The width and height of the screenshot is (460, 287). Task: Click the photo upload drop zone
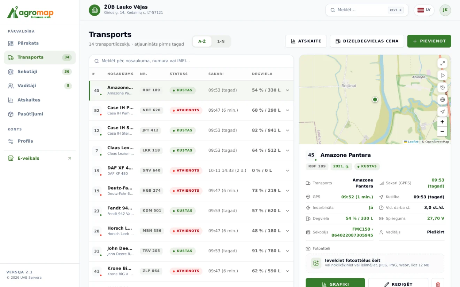tap(375, 263)
